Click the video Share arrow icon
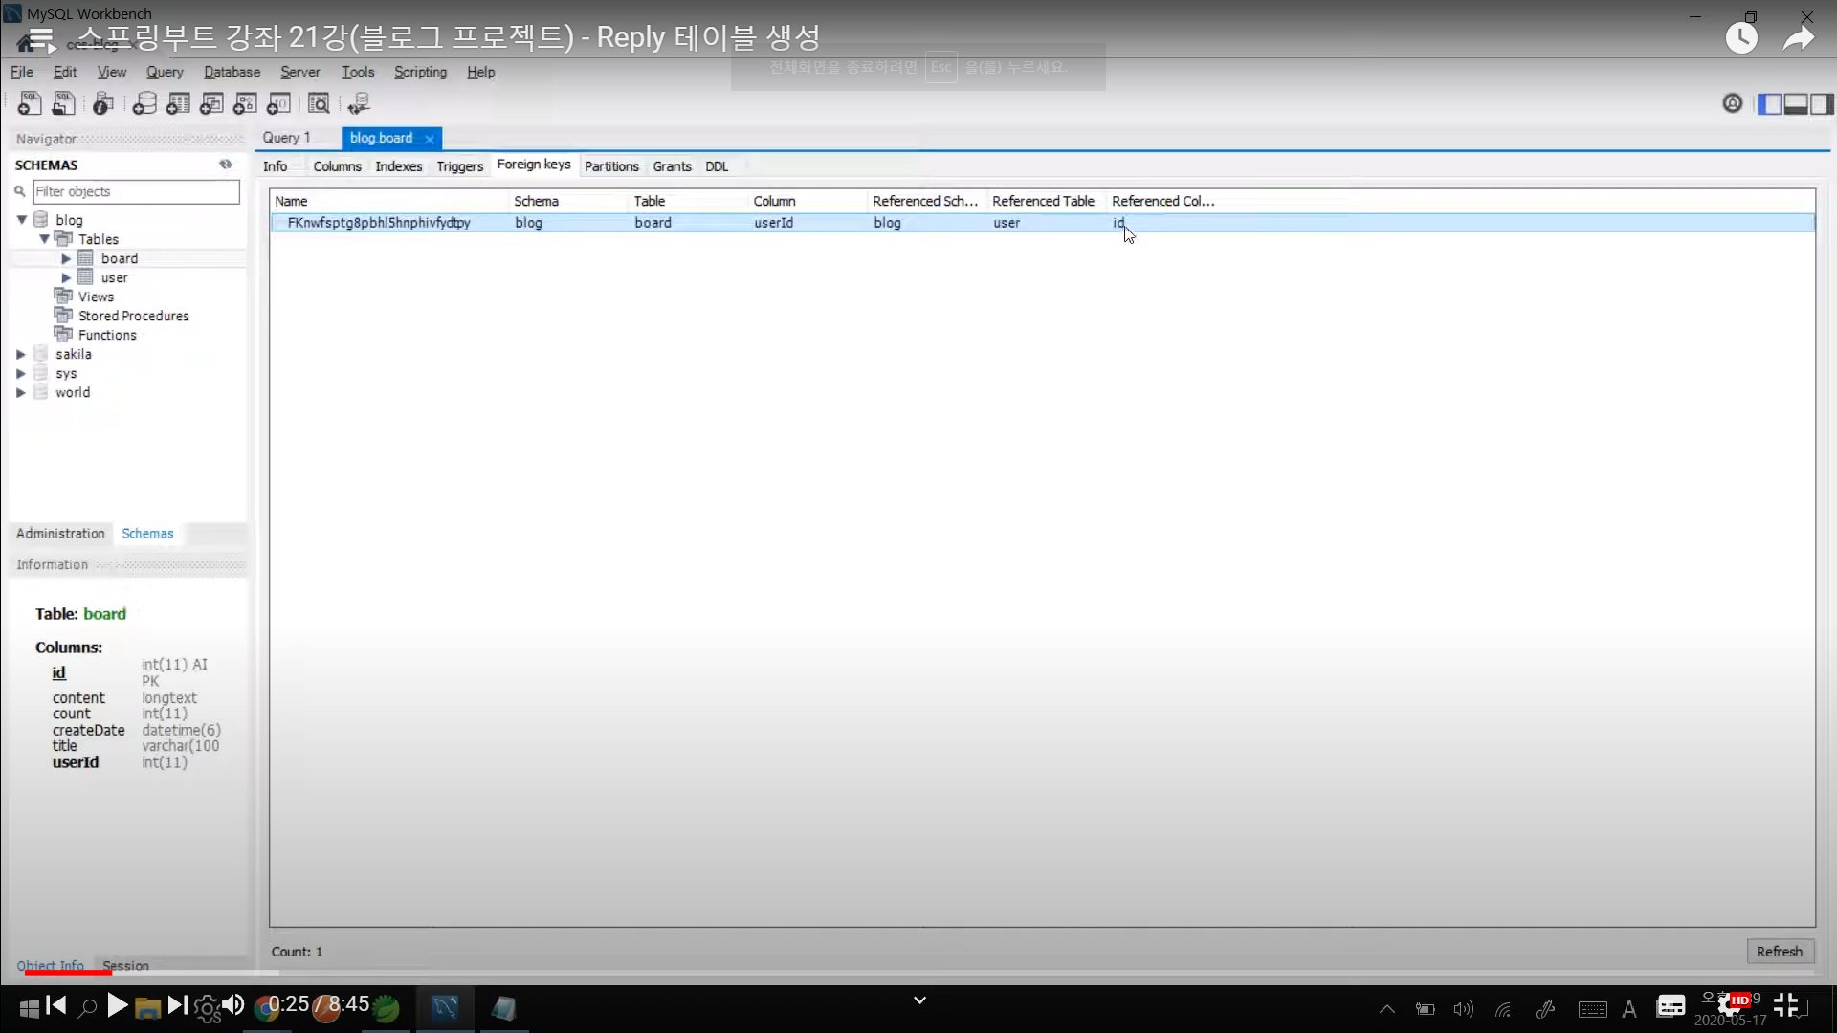The height and width of the screenshot is (1033, 1837). pos(1799,38)
